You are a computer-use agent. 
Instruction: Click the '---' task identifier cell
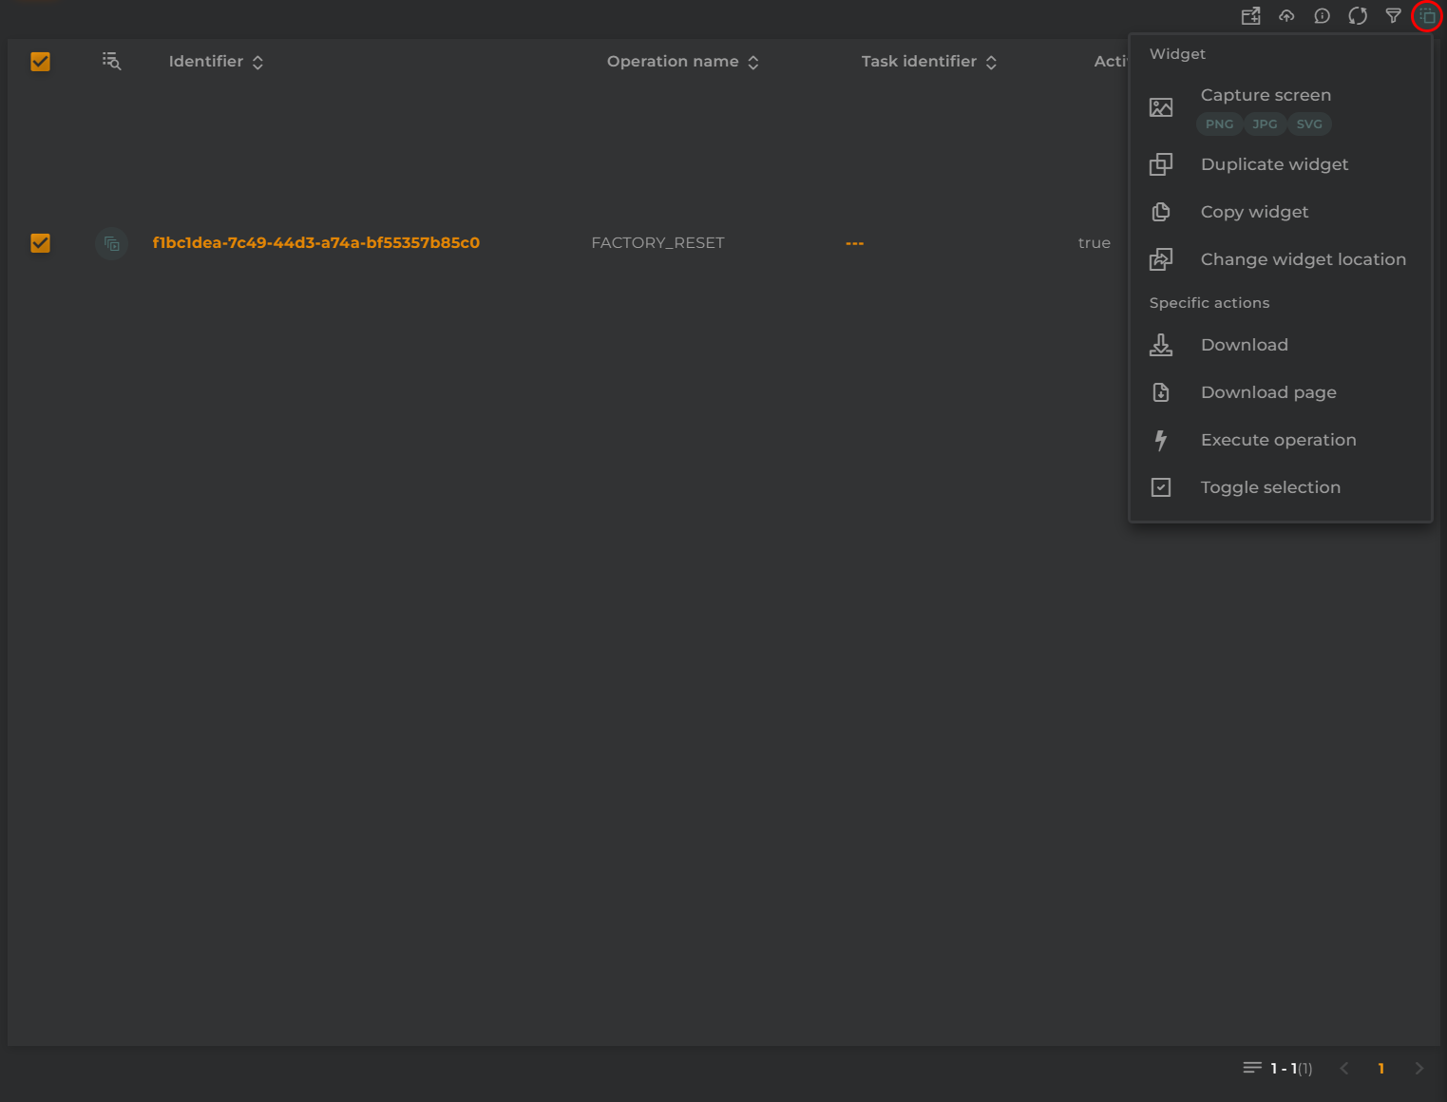click(x=855, y=243)
